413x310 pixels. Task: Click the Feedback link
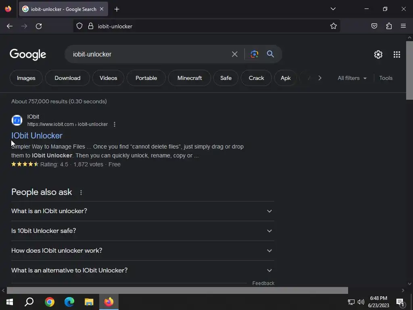pos(263,283)
